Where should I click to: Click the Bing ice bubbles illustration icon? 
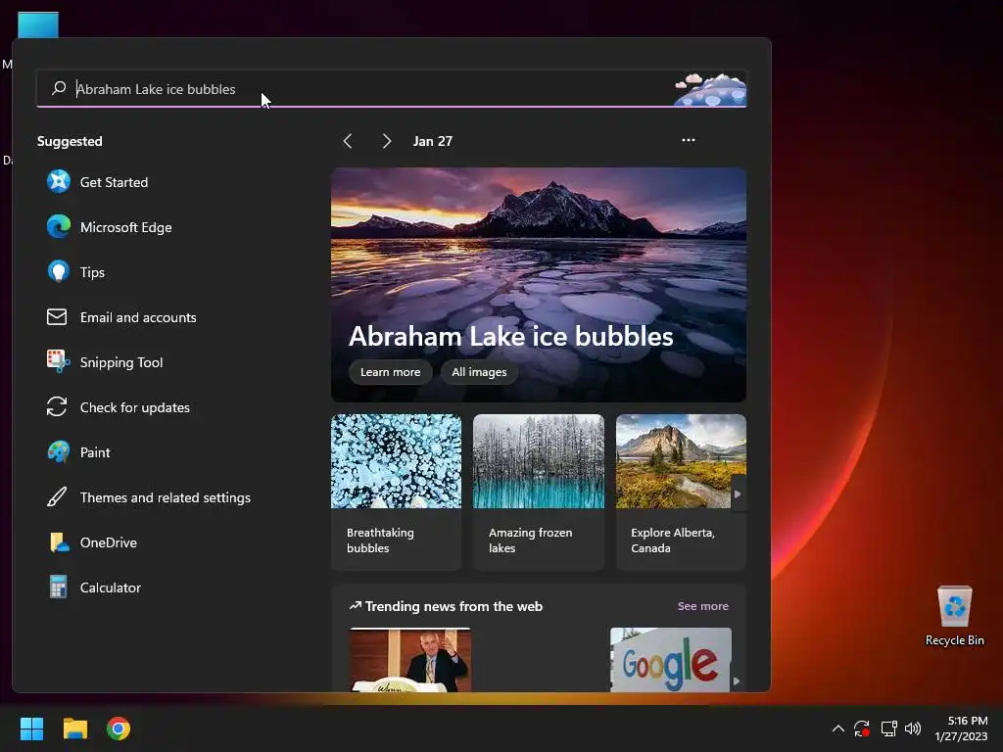pos(710,89)
